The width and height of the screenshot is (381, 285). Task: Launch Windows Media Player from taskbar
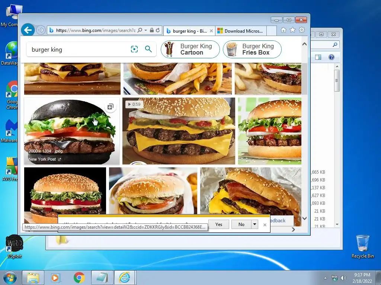(x=56, y=278)
